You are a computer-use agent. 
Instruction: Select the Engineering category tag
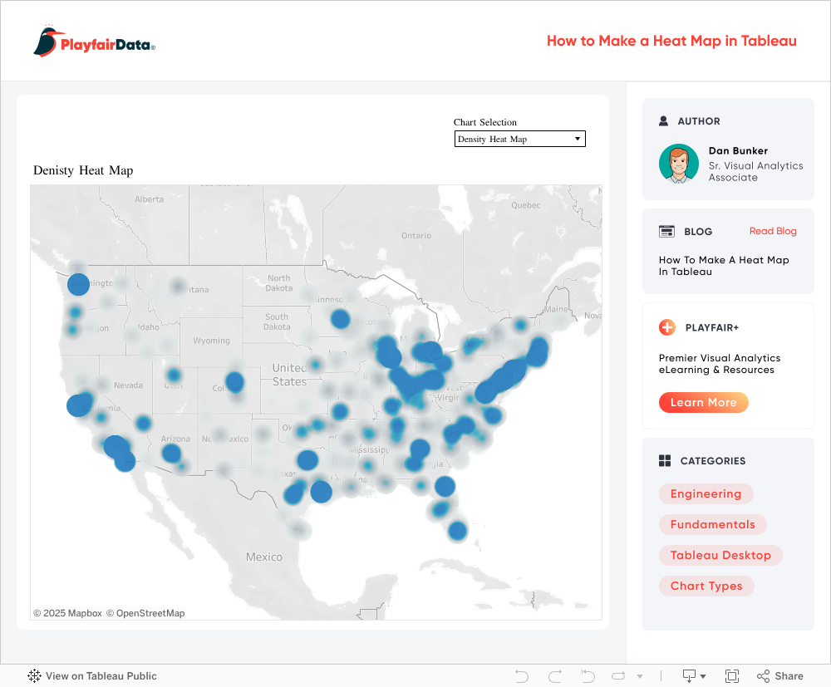click(706, 494)
